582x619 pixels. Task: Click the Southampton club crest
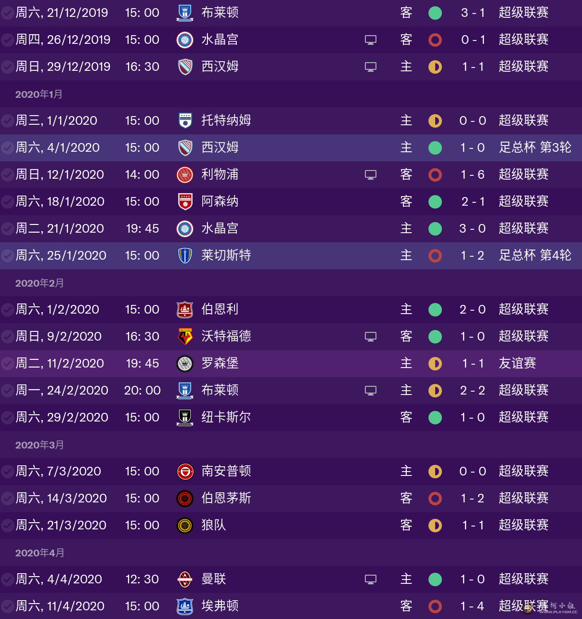click(x=185, y=472)
